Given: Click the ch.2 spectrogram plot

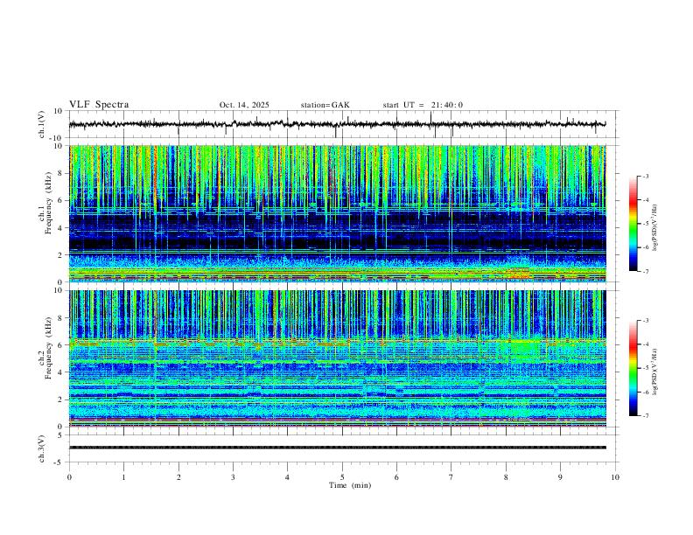Looking at the screenshot, I should 337,358.
